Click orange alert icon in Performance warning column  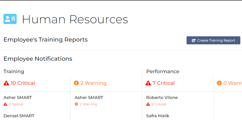[x=219, y=83]
